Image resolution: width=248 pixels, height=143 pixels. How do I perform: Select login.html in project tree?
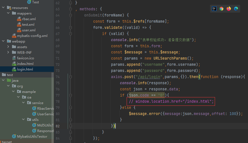[x=25, y=69]
